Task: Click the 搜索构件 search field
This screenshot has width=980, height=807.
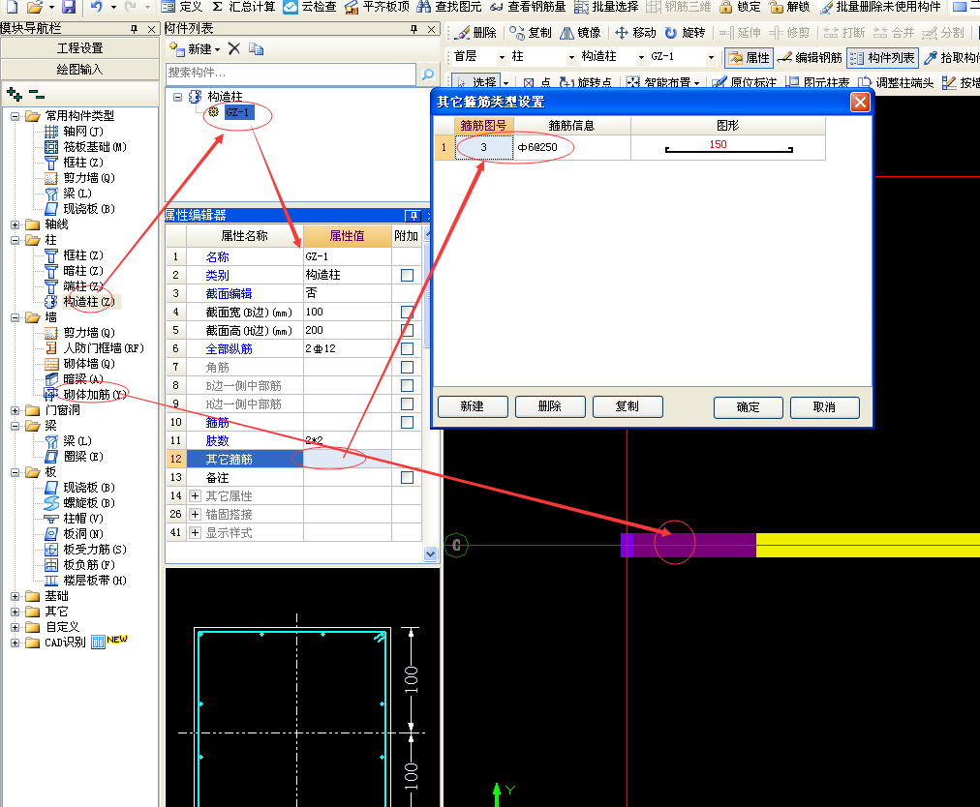Action: point(291,74)
